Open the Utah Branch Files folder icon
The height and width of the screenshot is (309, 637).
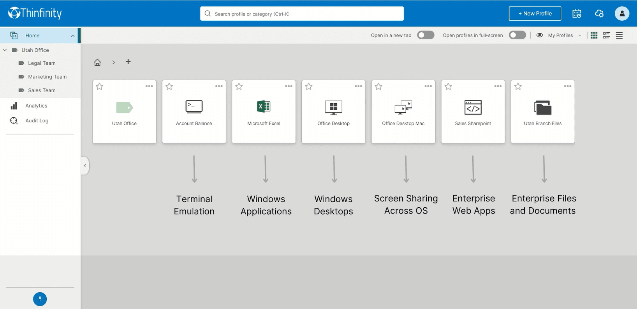tap(543, 108)
